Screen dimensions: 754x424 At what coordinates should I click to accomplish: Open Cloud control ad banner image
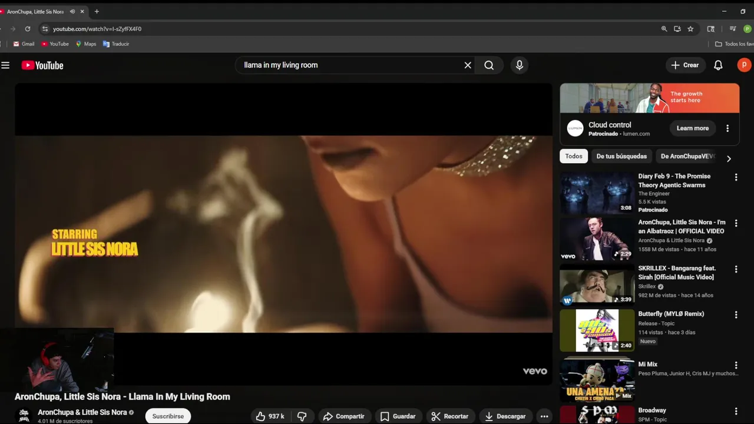(x=649, y=98)
